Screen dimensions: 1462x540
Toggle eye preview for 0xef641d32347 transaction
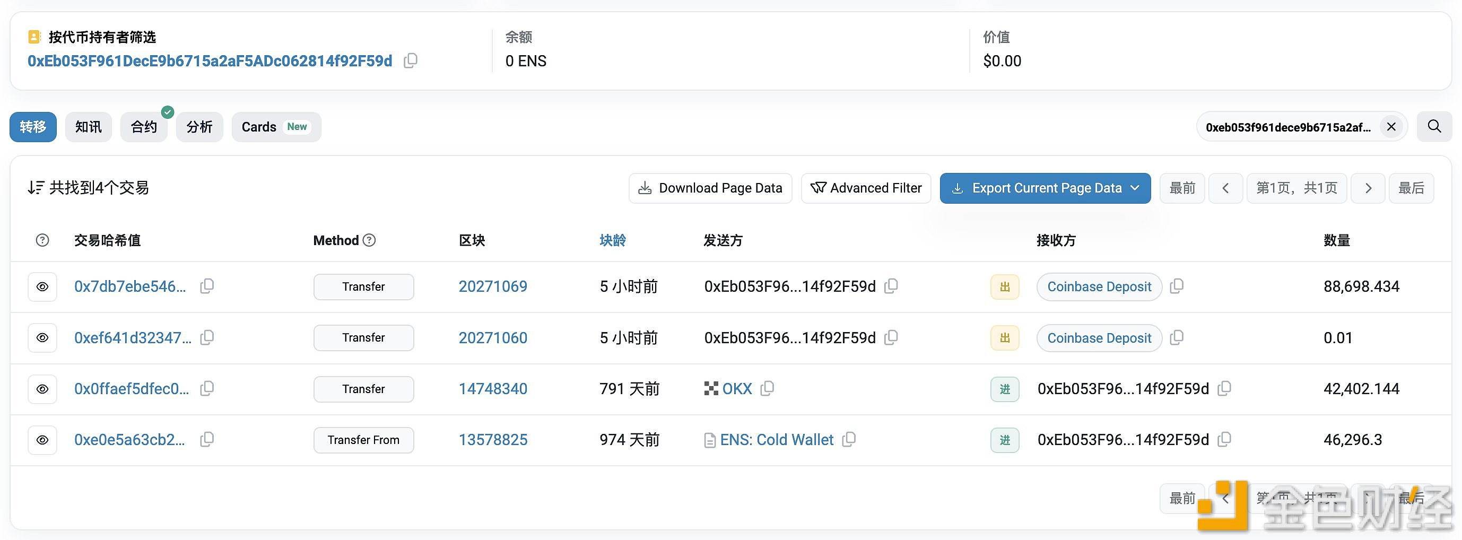42,337
